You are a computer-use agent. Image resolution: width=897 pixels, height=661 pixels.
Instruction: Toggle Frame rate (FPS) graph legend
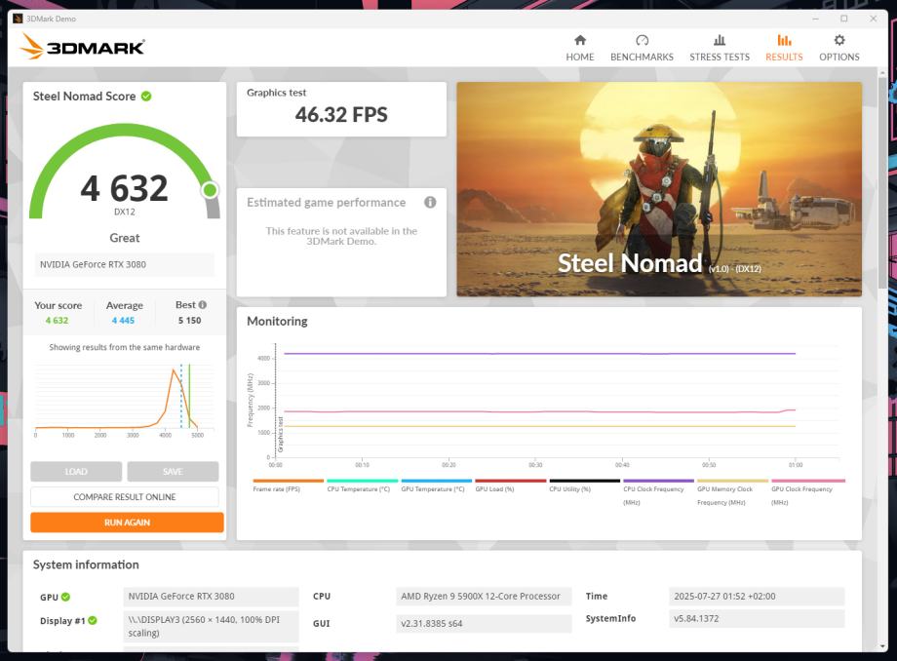pyautogui.click(x=288, y=486)
